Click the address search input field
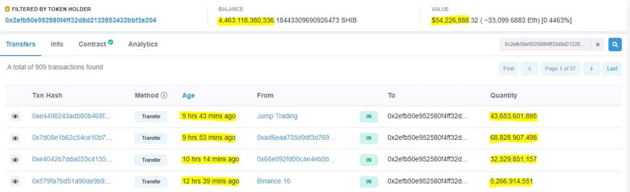Screen dimensions: 630x192 545,44
